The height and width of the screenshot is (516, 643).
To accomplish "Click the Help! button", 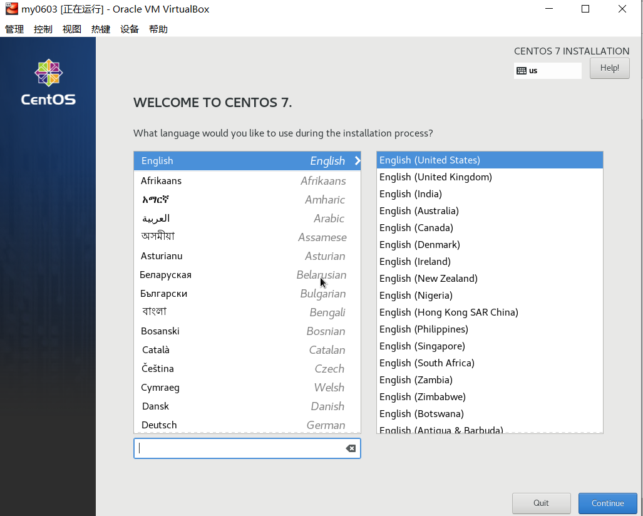I will tap(609, 68).
